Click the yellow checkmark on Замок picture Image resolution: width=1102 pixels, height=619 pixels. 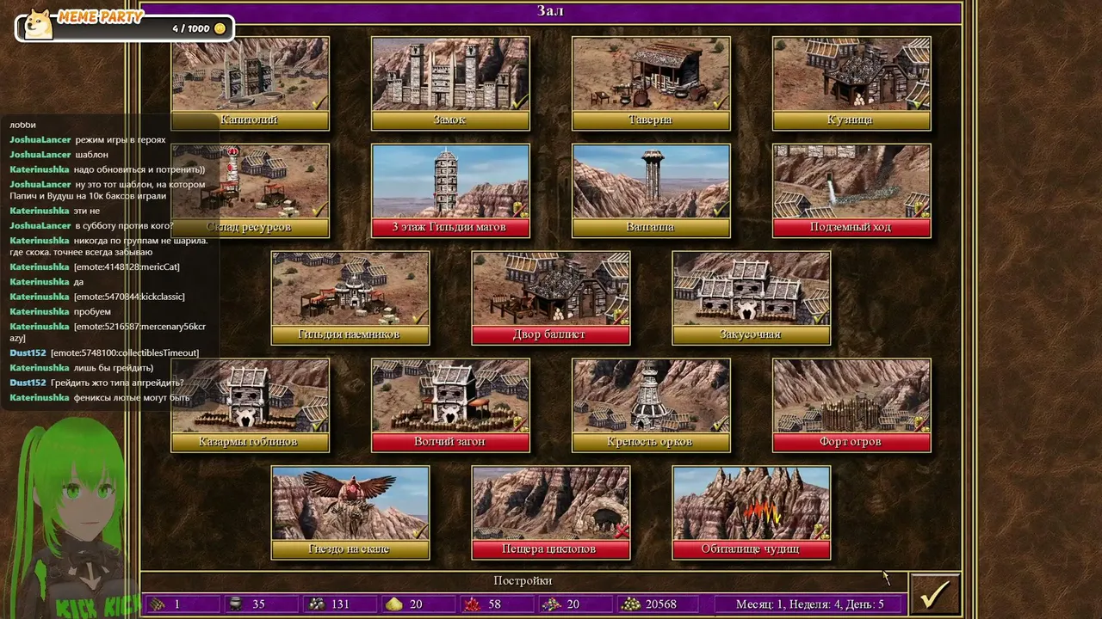(520, 102)
